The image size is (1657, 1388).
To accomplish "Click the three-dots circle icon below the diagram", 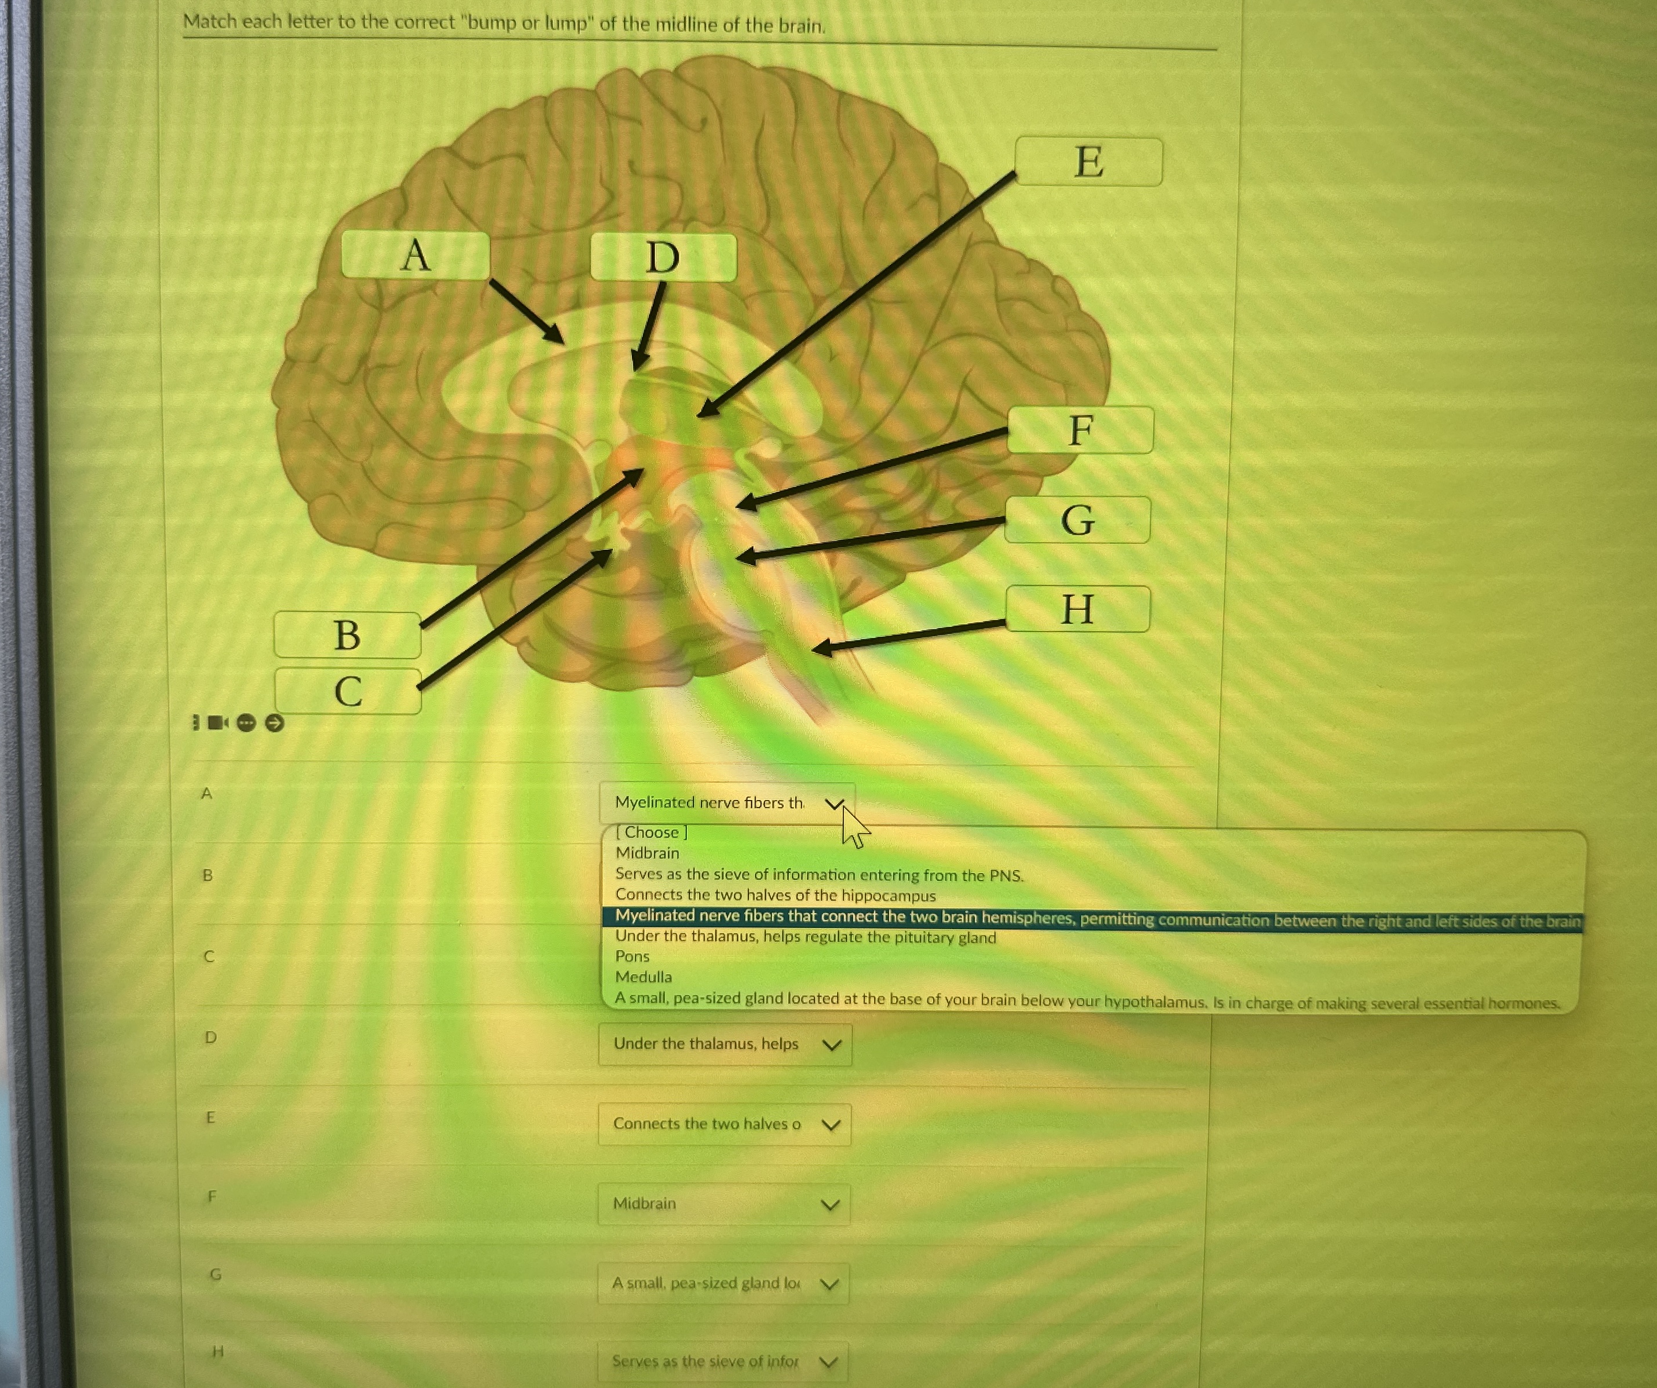I will 246,722.
